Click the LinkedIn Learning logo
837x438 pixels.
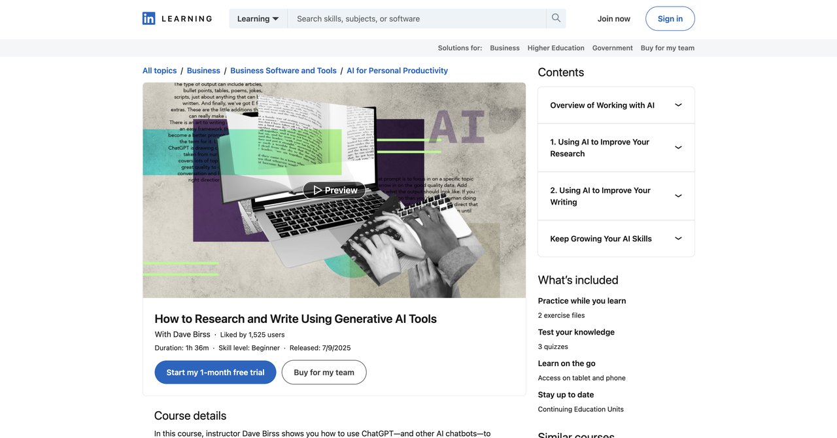pyautogui.click(x=177, y=18)
